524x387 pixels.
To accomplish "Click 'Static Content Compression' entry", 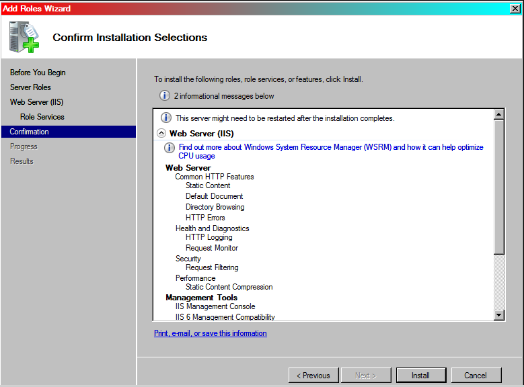I will click(229, 287).
